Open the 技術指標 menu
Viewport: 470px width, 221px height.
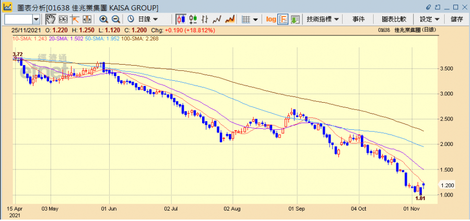click(323, 19)
